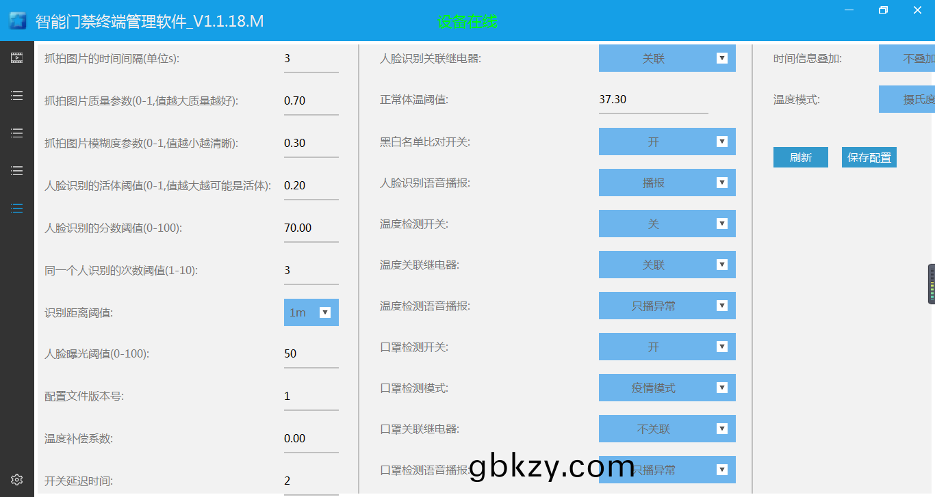The height and width of the screenshot is (497, 935).
Task: Click the 刷新 button
Action: pyautogui.click(x=800, y=158)
